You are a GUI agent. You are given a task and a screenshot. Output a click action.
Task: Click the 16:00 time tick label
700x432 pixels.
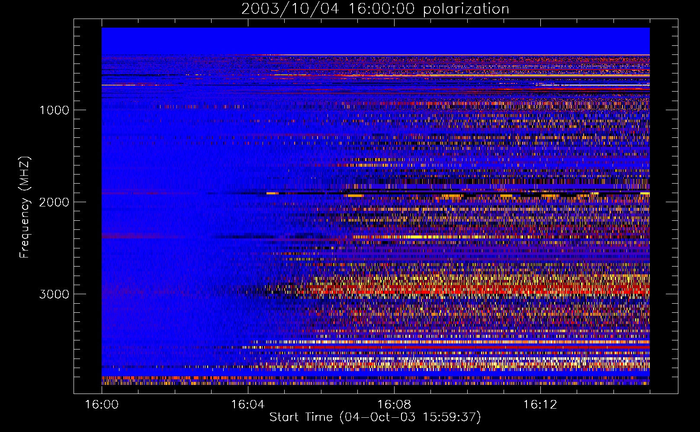click(102, 405)
